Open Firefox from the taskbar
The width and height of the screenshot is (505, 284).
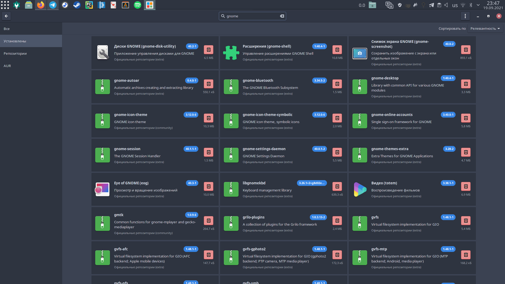pos(41,5)
